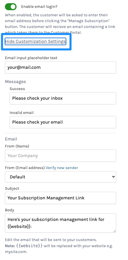Click the Body textarea resize handle corner
Viewport: 128px width, 260px height.
coord(114,231)
